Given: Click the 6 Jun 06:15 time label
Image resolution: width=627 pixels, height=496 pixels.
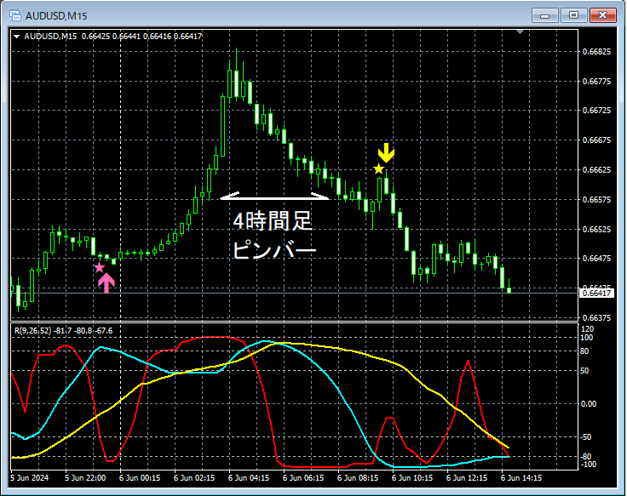Looking at the screenshot, I should pos(303,478).
